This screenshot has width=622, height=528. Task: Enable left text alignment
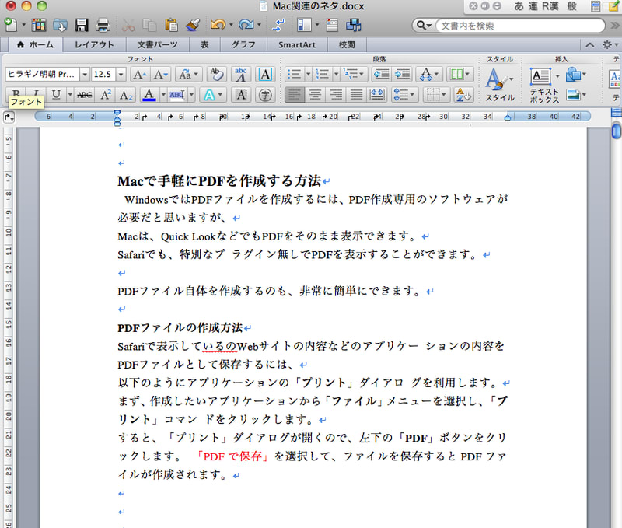pos(295,95)
